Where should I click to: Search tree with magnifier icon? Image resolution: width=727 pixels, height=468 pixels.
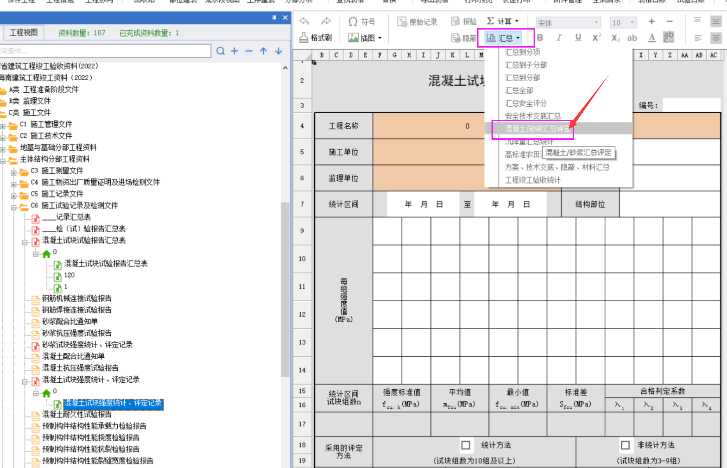(220, 51)
